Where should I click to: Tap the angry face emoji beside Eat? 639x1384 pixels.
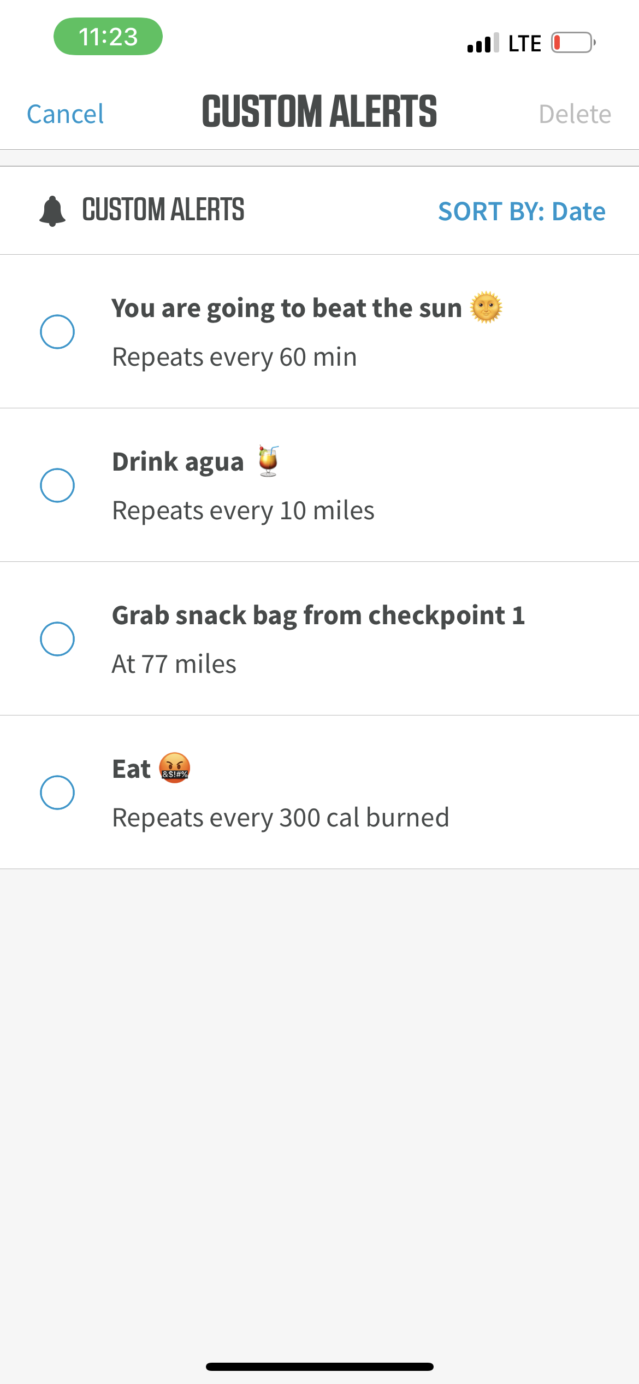click(174, 769)
